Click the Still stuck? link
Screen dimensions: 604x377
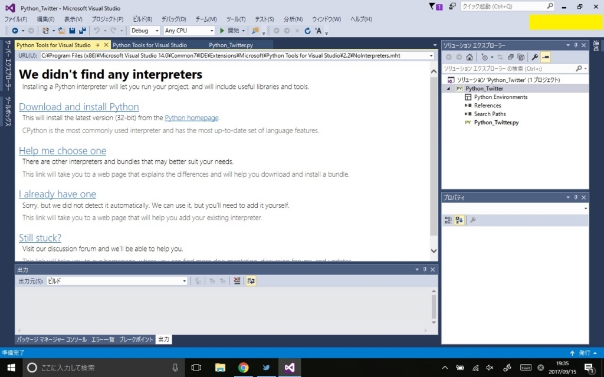pos(40,237)
